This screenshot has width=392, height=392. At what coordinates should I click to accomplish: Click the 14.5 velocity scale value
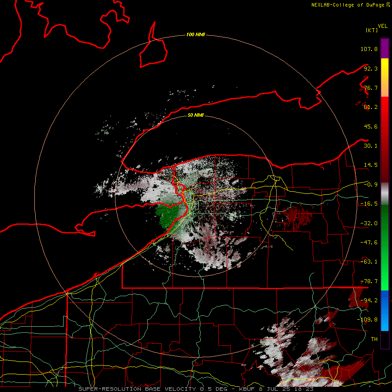(371, 165)
